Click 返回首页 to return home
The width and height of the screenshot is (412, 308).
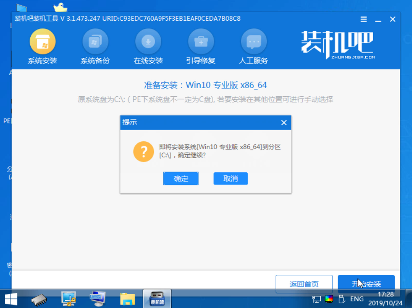304,284
